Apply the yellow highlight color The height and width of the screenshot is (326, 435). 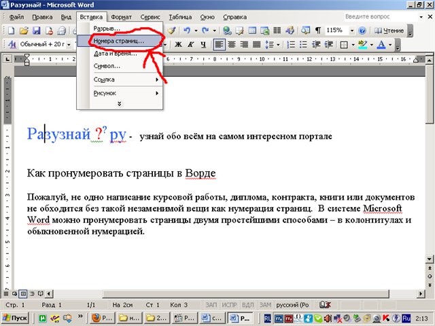(x=362, y=44)
